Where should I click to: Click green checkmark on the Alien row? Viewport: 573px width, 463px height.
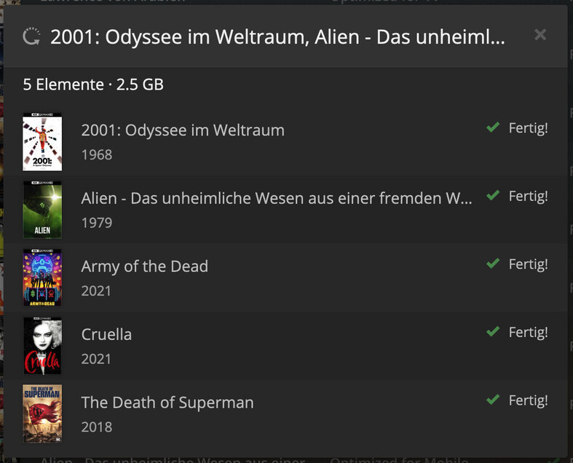click(x=493, y=196)
